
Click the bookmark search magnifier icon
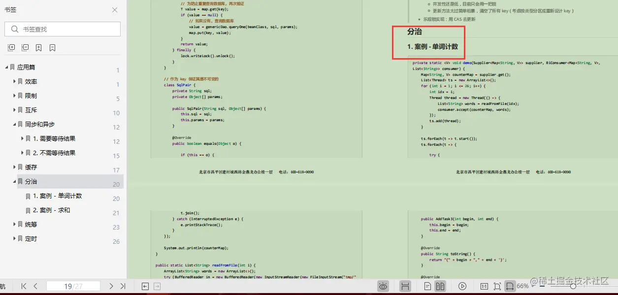tap(14, 29)
